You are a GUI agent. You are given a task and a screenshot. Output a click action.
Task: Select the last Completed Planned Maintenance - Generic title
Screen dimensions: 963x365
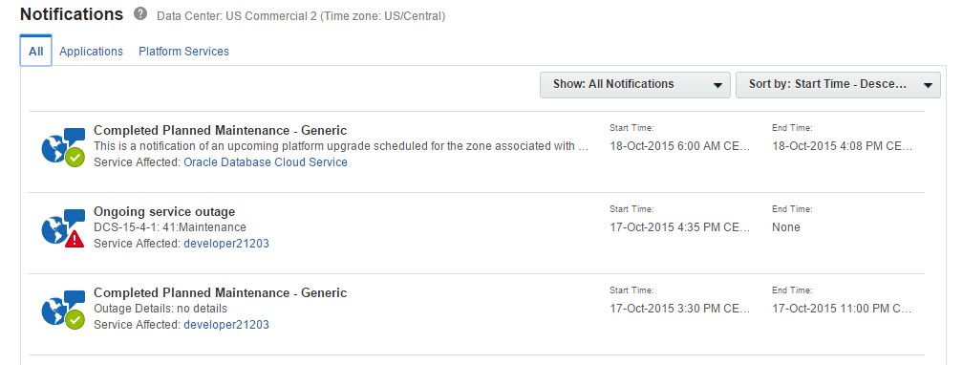coord(220,292)
